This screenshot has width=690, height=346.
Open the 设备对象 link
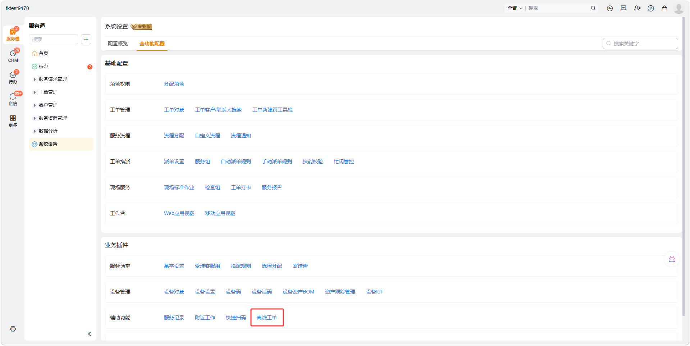[174, 292]
